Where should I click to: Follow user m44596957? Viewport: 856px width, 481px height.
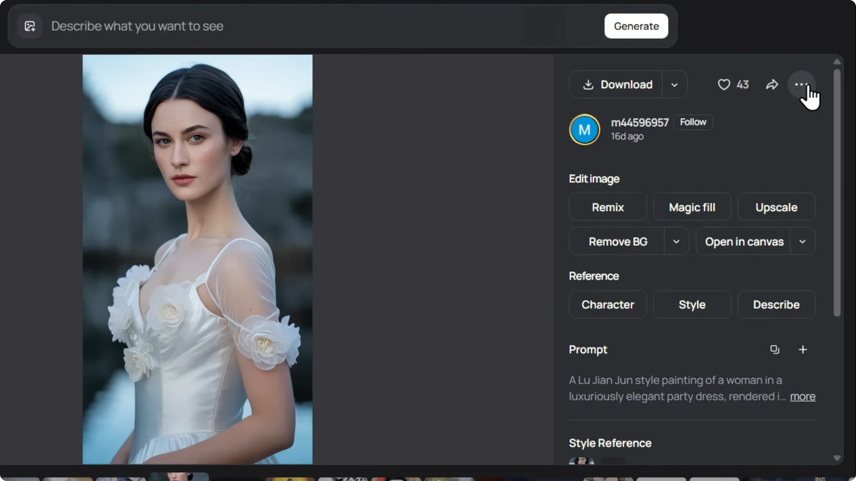click(x=693, y=122)
